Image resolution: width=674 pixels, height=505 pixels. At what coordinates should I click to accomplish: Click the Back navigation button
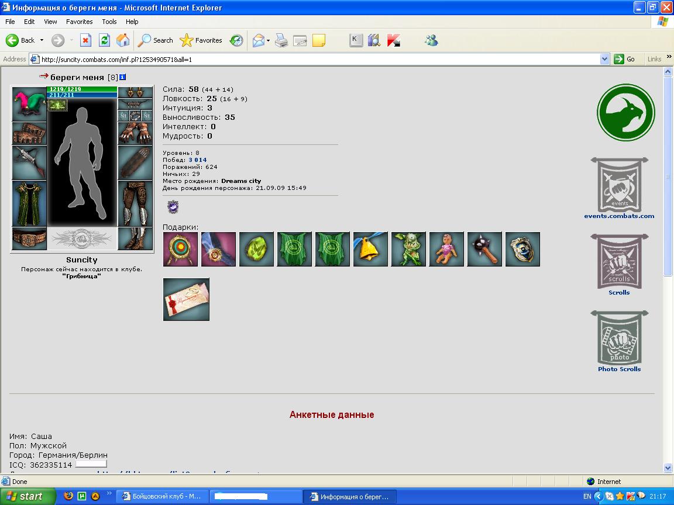pos(20,40)
